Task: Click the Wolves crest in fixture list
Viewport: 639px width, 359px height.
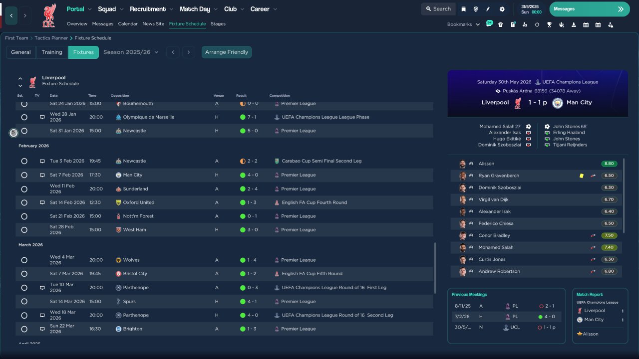Action: pos(118,260)
